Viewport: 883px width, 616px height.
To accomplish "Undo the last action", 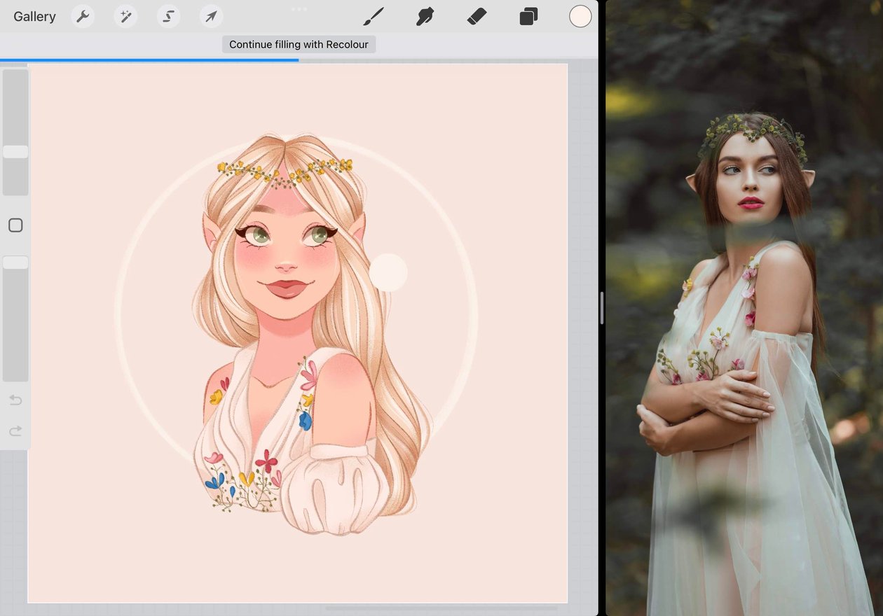I will pyautogui.click(x=15, y=400).
